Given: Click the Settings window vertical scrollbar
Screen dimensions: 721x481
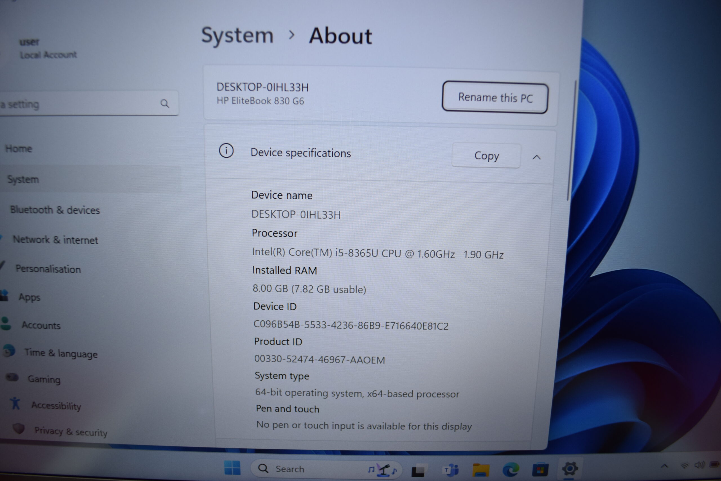Looking at the screenshot, I should tap(572, 141).
